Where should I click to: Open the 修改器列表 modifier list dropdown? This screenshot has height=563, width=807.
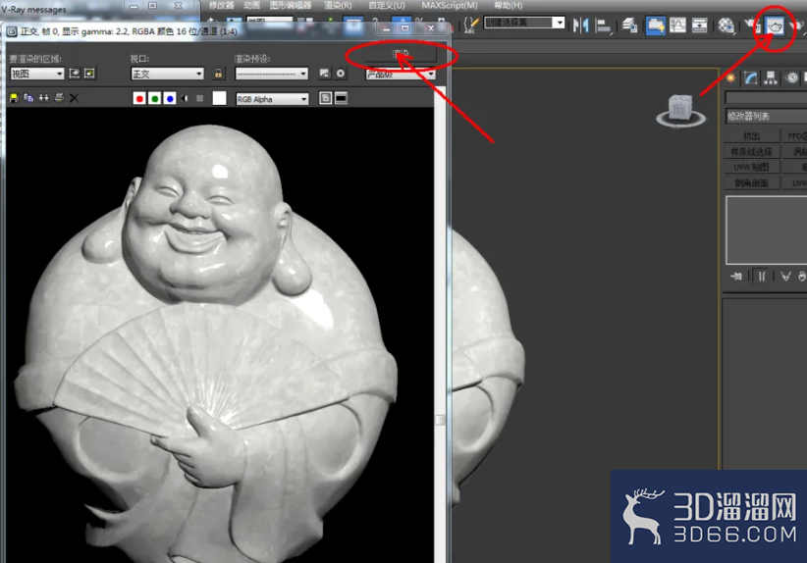pyautogui.click(x=766, y=116)
